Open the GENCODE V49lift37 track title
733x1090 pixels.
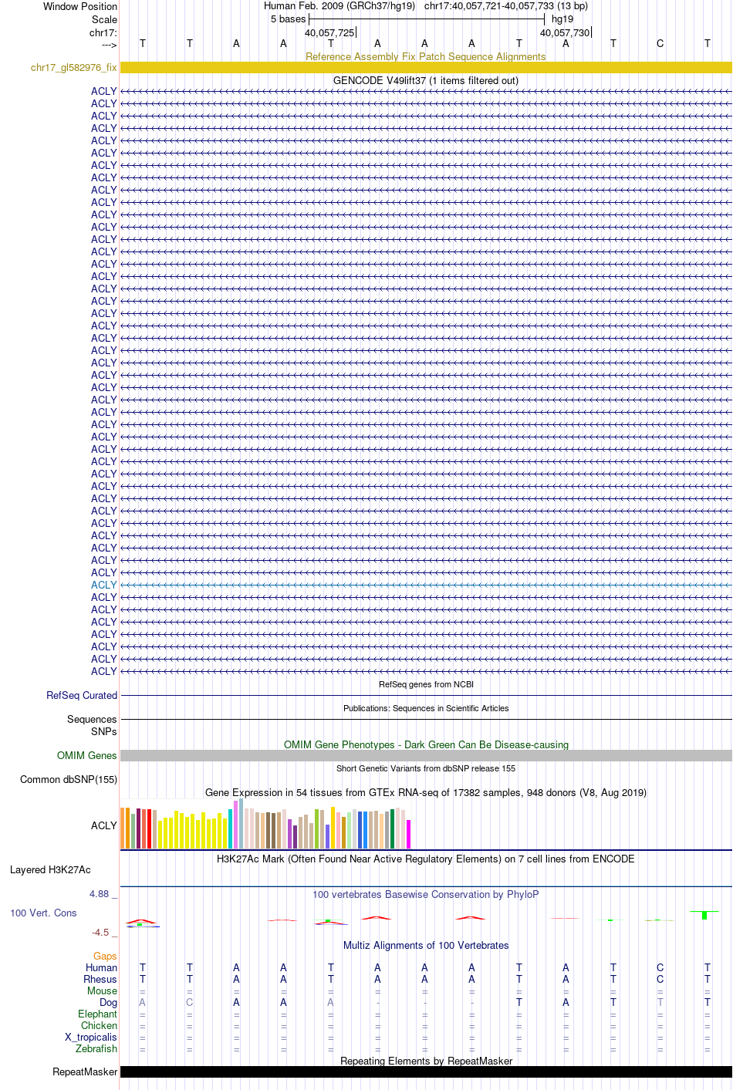(x=425, y=80)
